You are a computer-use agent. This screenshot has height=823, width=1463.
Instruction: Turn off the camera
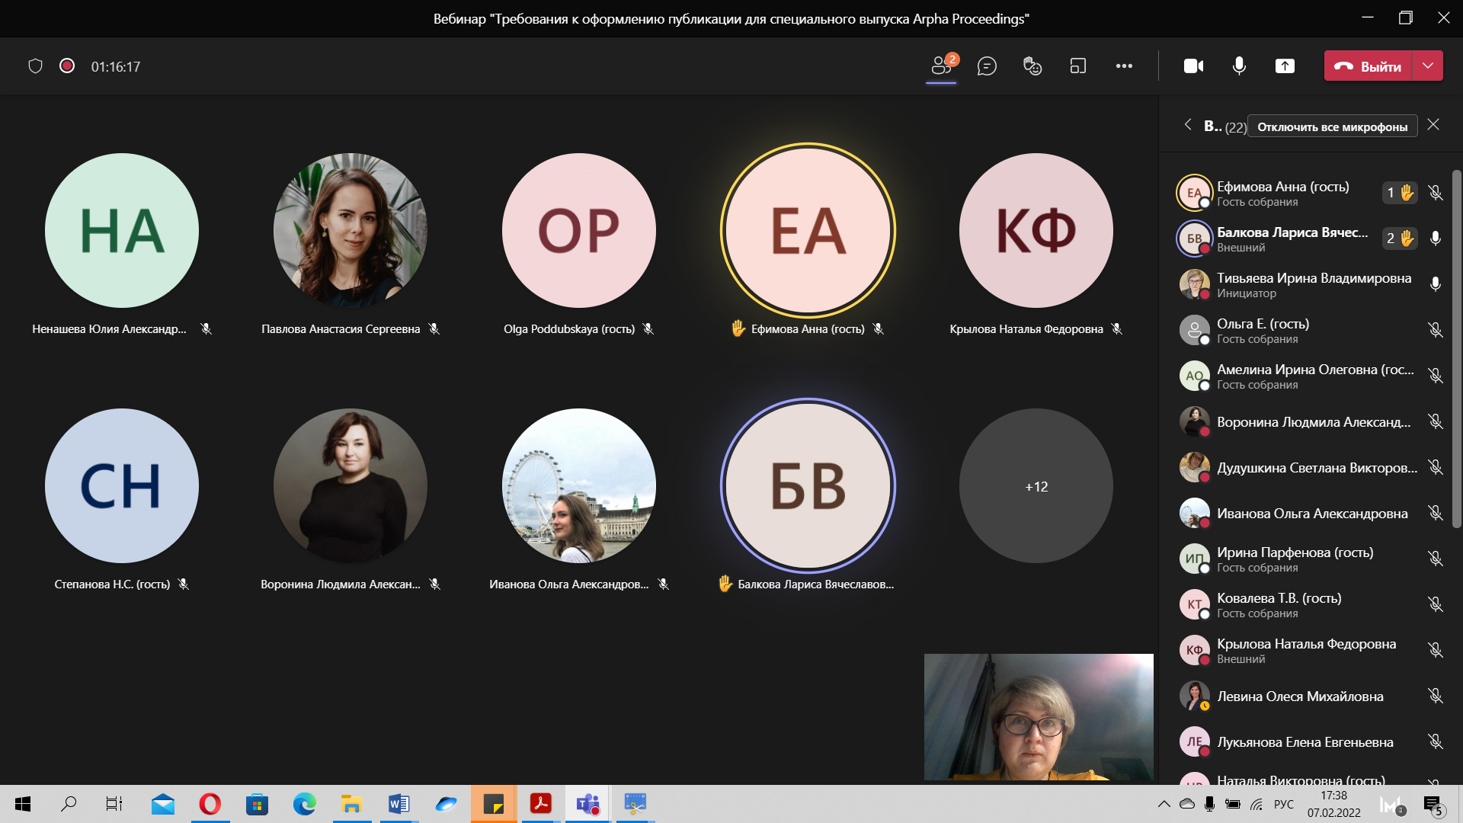click(x=1193, y=66)
